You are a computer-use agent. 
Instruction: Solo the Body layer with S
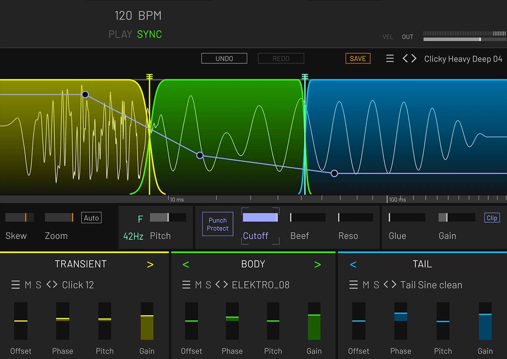click(x=208, y=285)
